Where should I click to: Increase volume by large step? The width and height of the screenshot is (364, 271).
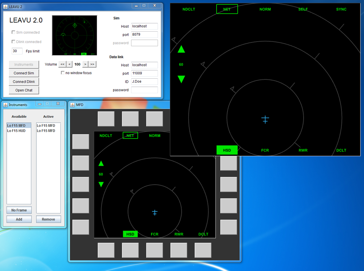pos(92,64)
